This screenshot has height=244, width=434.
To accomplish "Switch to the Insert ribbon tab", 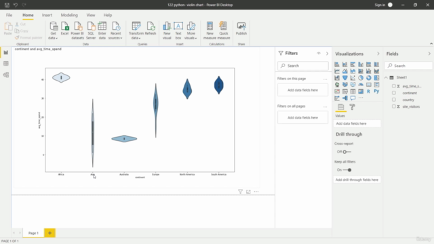I will (47, 15).
